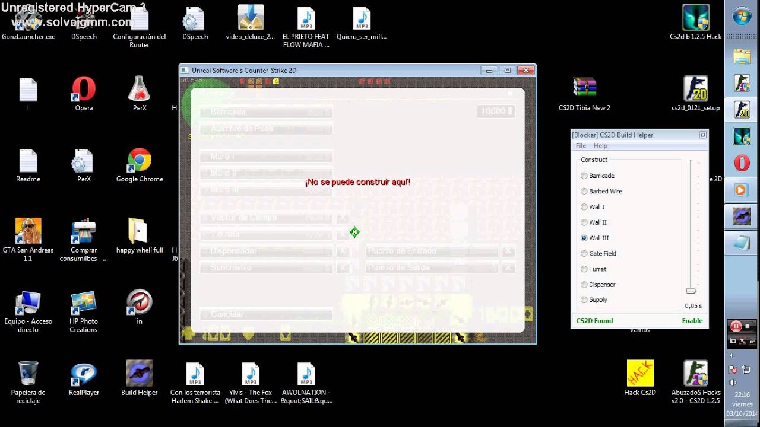Select the Quiero_ser_mill mp3 file

362,24
